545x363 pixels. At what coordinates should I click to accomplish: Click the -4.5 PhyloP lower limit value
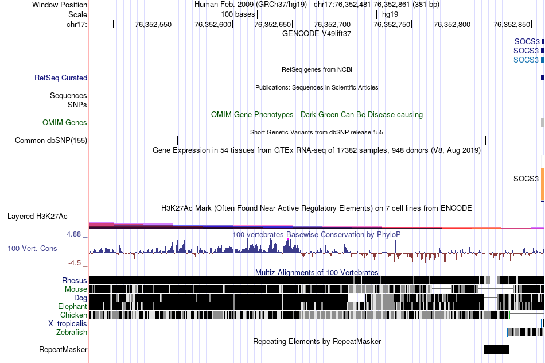coord(75,262)
